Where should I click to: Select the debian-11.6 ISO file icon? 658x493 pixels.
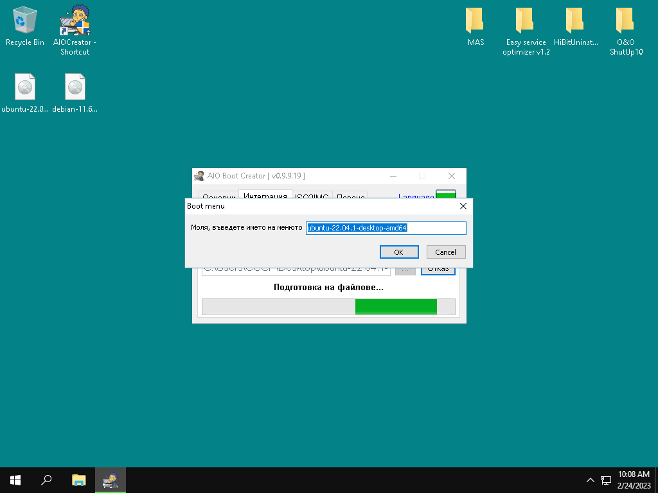pos(75,93)
